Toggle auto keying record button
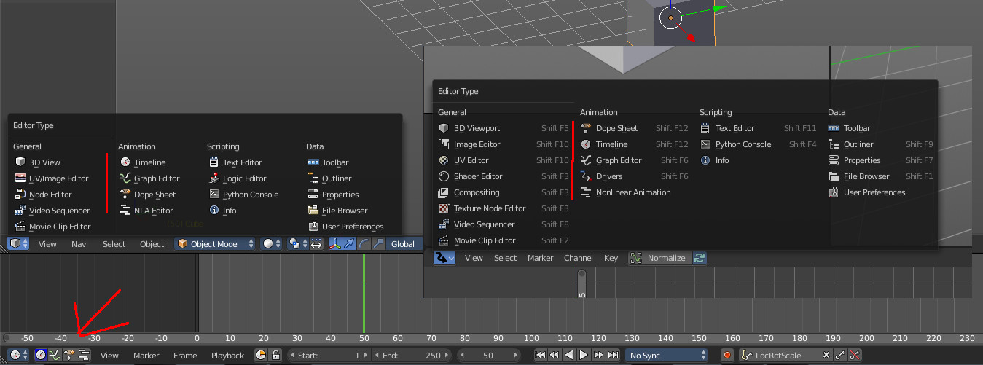Viewport: 983px width, 365px height. coord(727,355)
